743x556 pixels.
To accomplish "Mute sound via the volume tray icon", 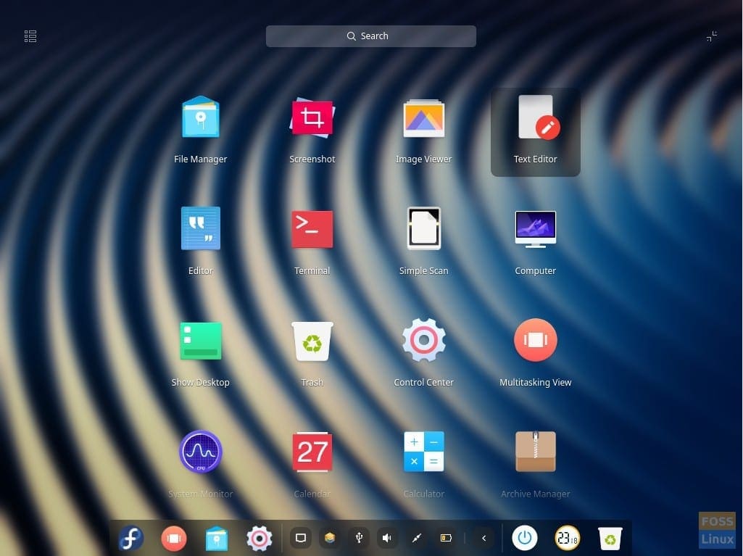I will [x=386, y=538].
